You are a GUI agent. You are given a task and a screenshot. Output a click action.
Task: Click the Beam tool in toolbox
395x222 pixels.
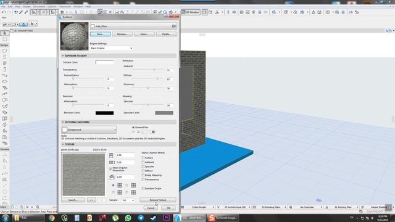coord(4,75)
